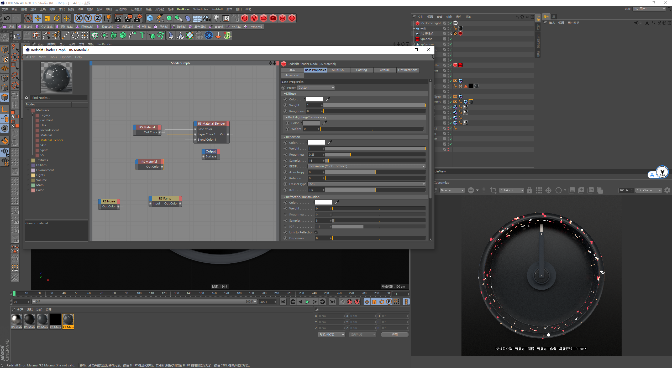
Task: Switch to the Coating tab
Action: [x=361, y=70]
